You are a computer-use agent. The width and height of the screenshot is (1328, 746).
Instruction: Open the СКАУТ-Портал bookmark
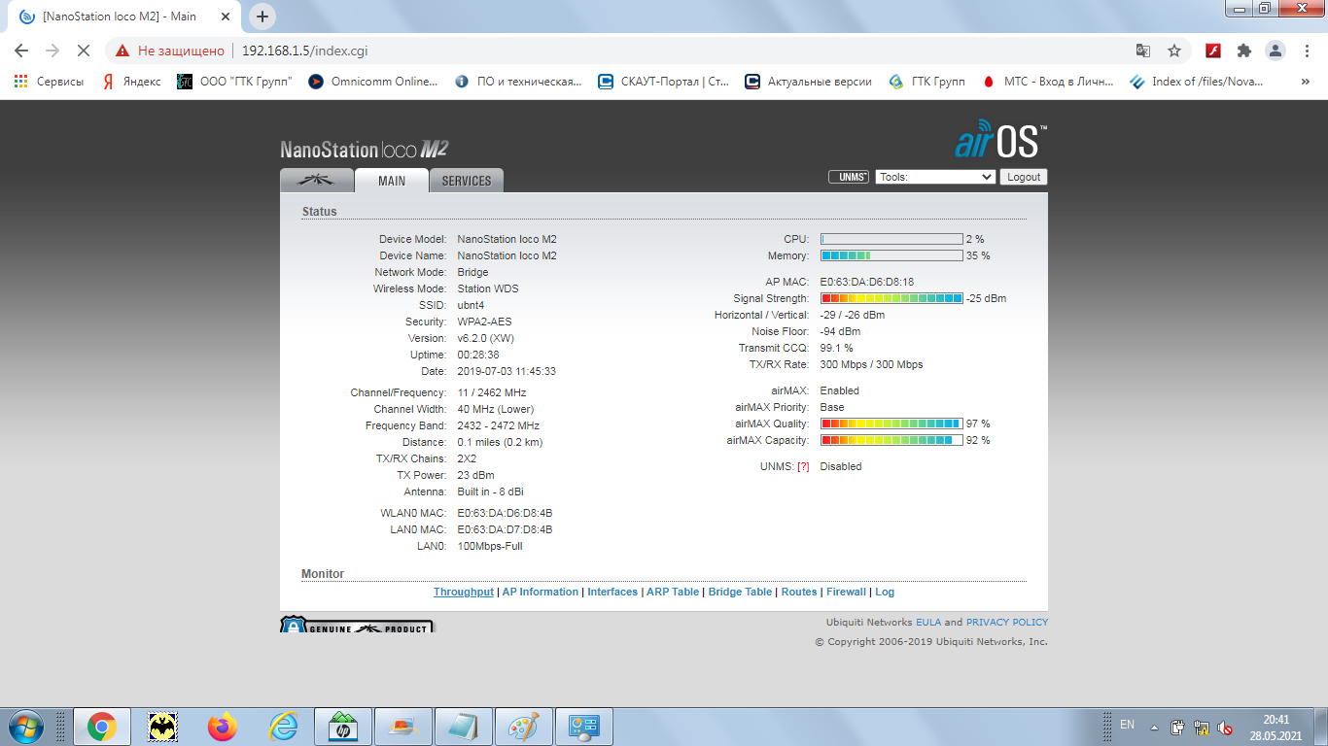664,82
